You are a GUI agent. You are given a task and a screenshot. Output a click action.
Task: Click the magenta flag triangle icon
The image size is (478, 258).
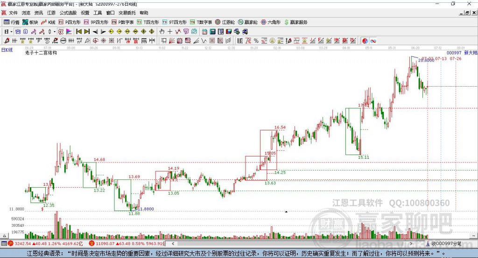[69, 32]
